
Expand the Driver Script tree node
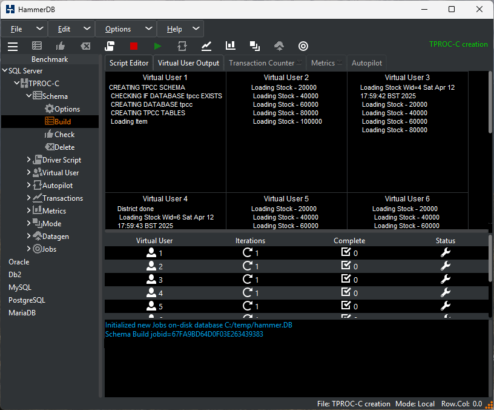point(28,160)
